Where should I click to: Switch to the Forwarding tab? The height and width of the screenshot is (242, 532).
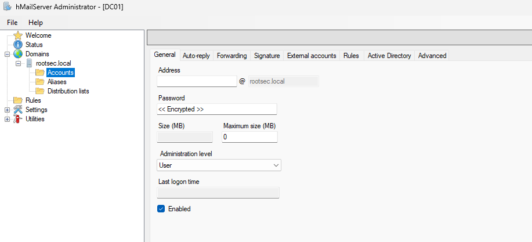[x=231, y=56]
